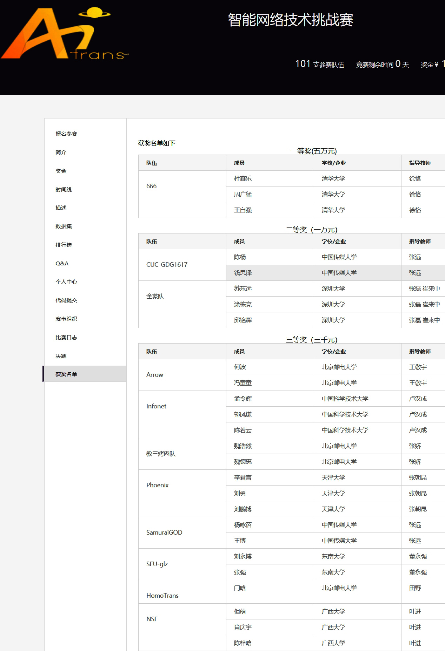Open the 代码提交 page
Screen dimensions: 445x651
66,300
